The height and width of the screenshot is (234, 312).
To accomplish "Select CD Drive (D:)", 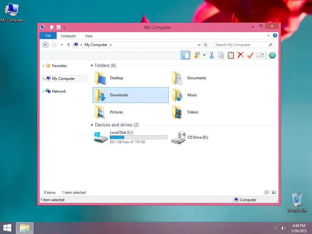I will (208, 137).
